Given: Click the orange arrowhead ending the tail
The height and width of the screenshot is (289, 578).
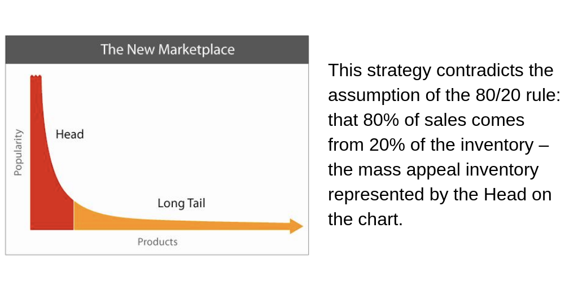Looking at the screenshot, I should click(296, 226).
